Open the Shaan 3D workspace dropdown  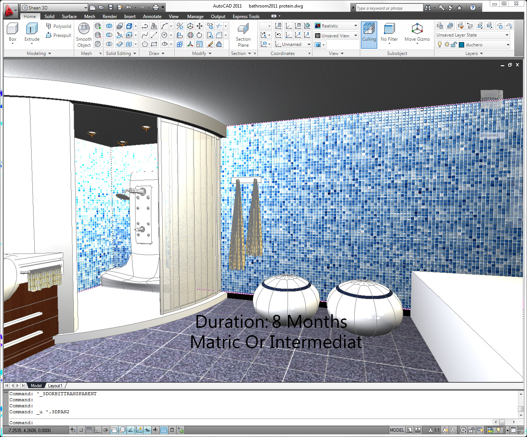54,8
